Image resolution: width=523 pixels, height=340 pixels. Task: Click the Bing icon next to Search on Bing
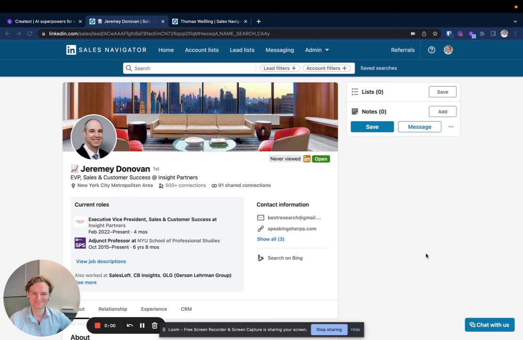pos(261,258)
